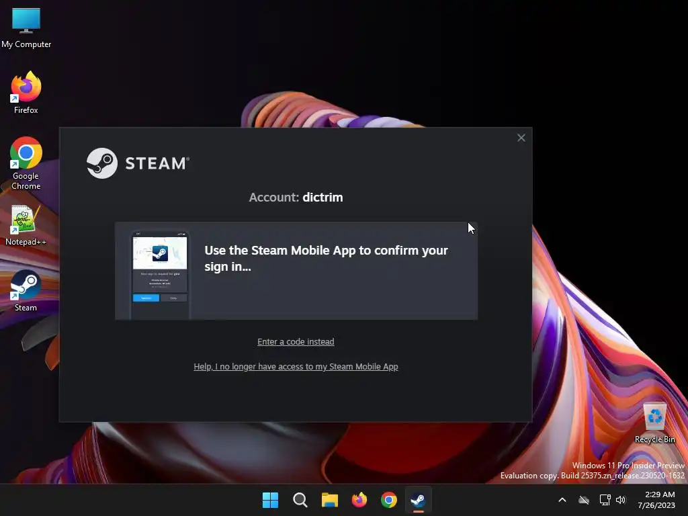Expand the hidden system tray icons
This screenshot has height=516, width=688.
[x=562, y=500]
